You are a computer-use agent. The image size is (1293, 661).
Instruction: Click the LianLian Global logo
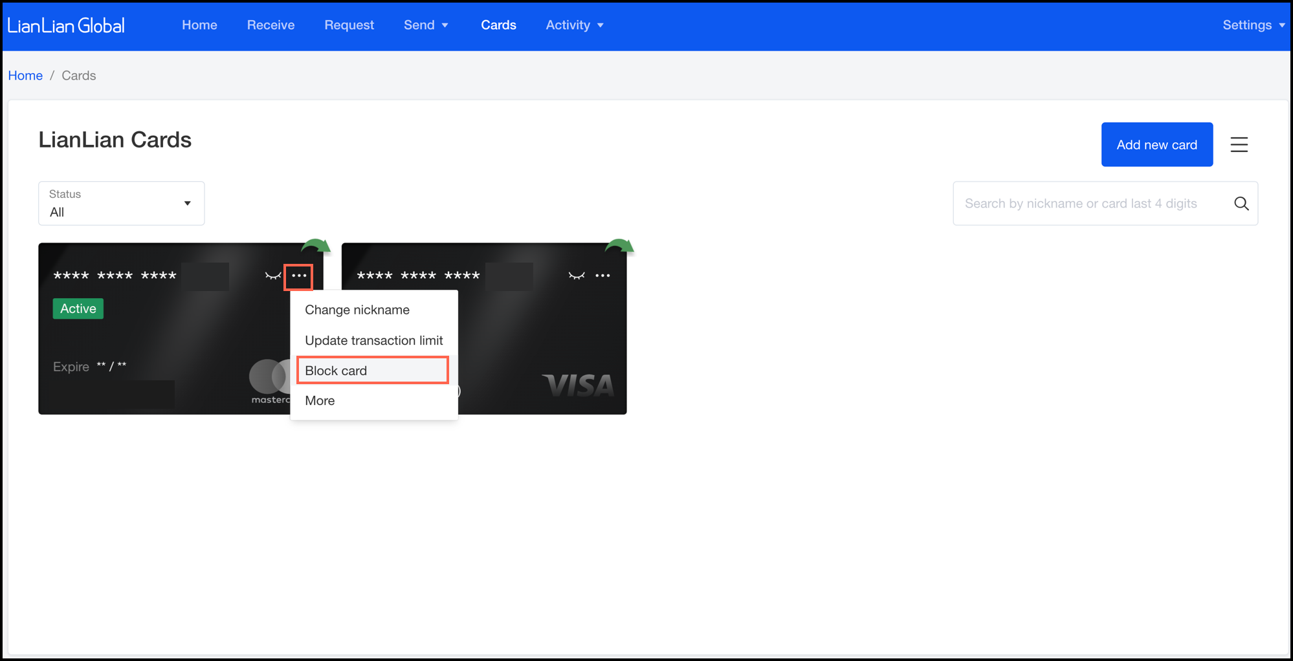coord(66,25)
